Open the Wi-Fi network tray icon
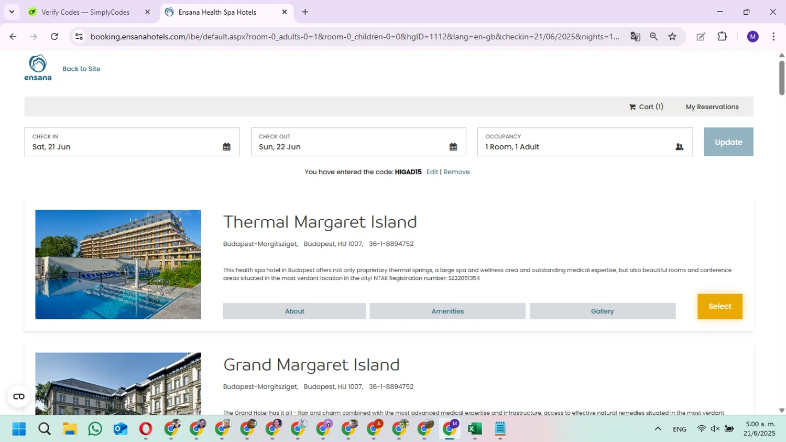This screenshot has width=786, height=442. point(701,429)
